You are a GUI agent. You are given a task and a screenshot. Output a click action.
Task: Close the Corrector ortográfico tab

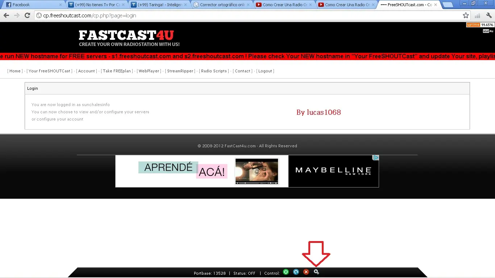(x=248, y=5)
